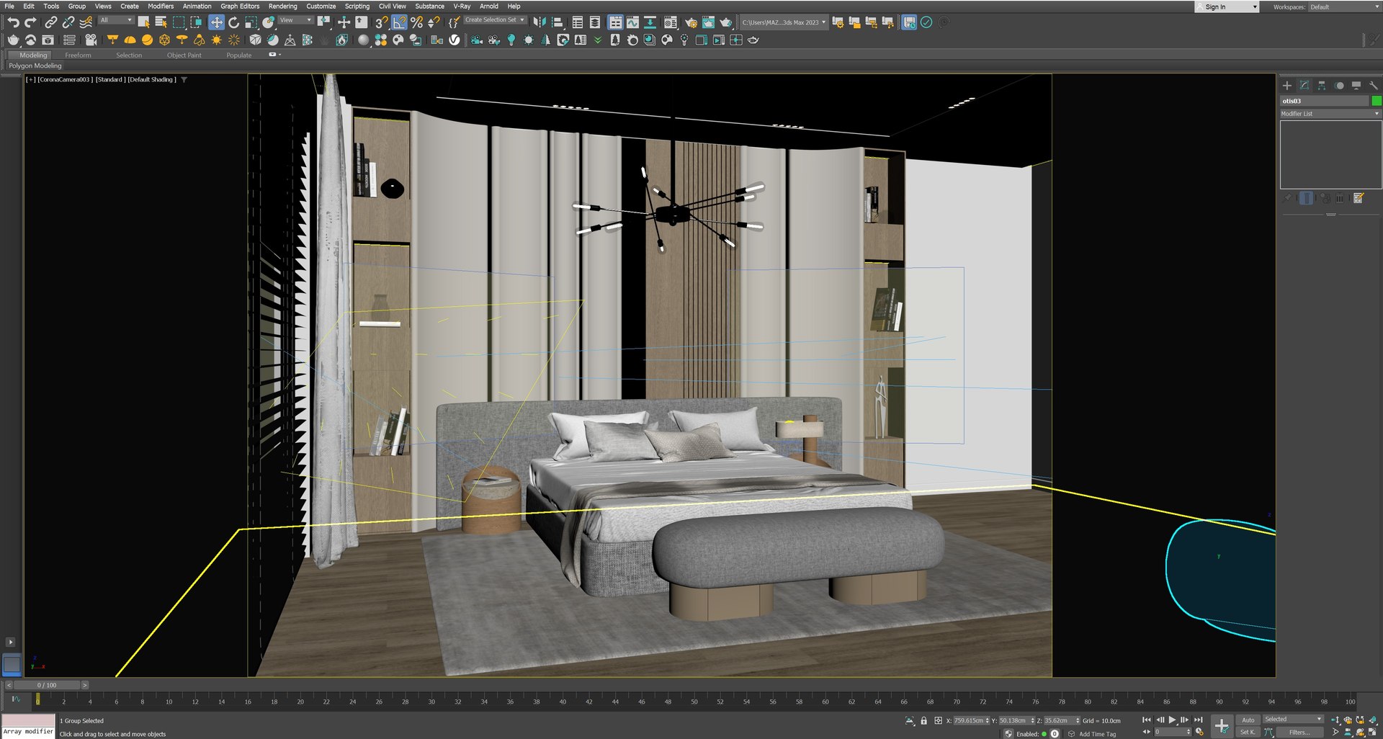
Task: Activate the Select and Rotate tool
Action: (233, 22)
